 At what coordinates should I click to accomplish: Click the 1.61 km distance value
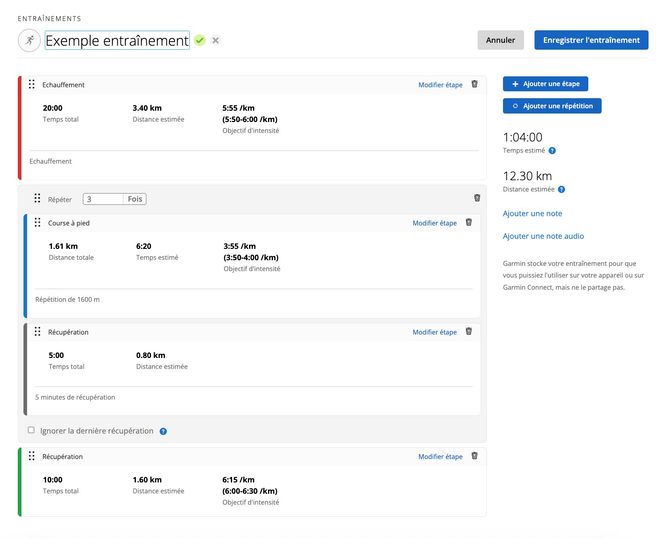[x=63, y=246]
